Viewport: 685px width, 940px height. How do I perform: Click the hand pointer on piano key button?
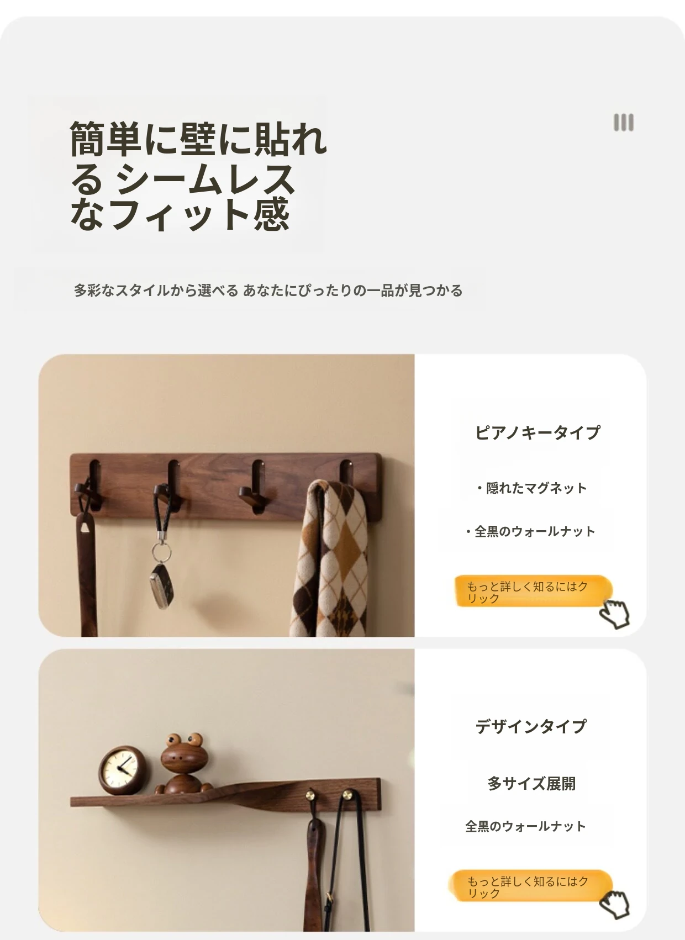tap(615, 614)
